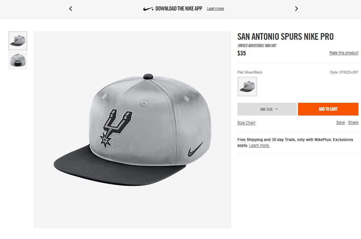Click Learn more about NikePlus exclusions
Screen dimensions: 361x239
tap(259, 145)
